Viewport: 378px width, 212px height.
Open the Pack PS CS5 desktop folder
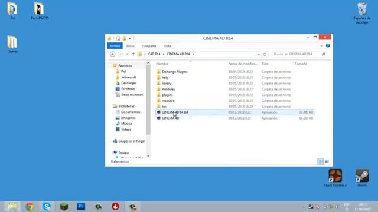coord(40,11)
